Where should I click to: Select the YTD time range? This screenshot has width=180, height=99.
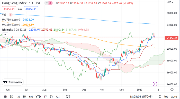click(x=38, y=97)
